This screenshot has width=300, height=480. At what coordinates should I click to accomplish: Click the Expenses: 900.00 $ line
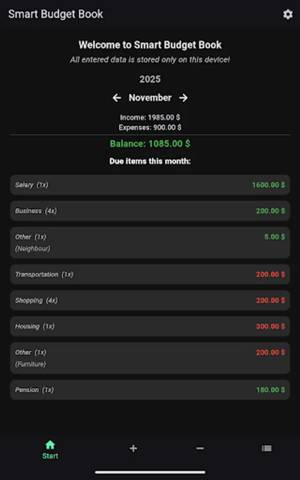pos(150,127)
